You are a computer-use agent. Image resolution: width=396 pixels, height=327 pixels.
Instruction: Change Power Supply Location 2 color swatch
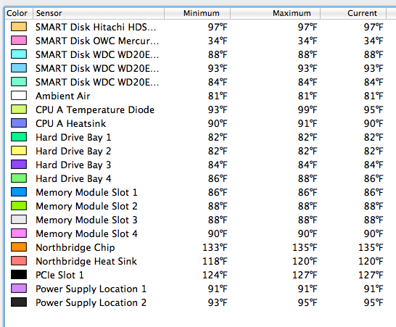tap(19, 302)
